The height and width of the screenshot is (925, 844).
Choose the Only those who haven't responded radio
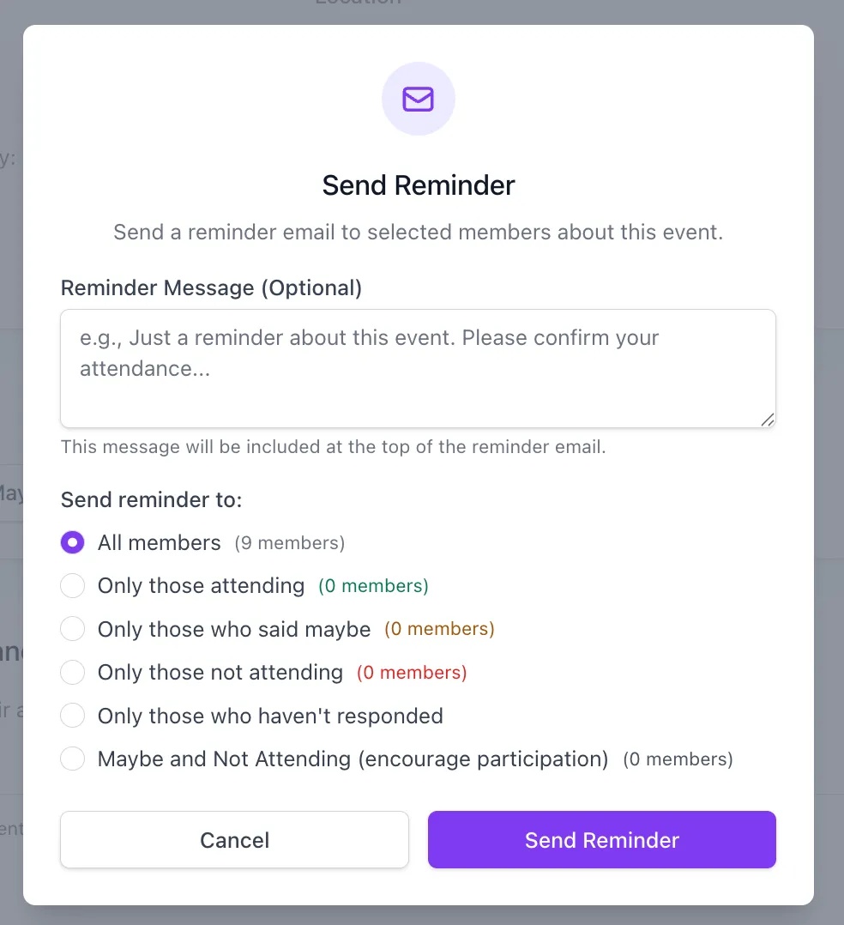pyautogui.click(x=73, y=716)
